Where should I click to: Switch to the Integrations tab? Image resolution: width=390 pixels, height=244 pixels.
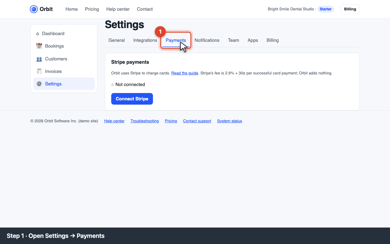click(145, 40)
